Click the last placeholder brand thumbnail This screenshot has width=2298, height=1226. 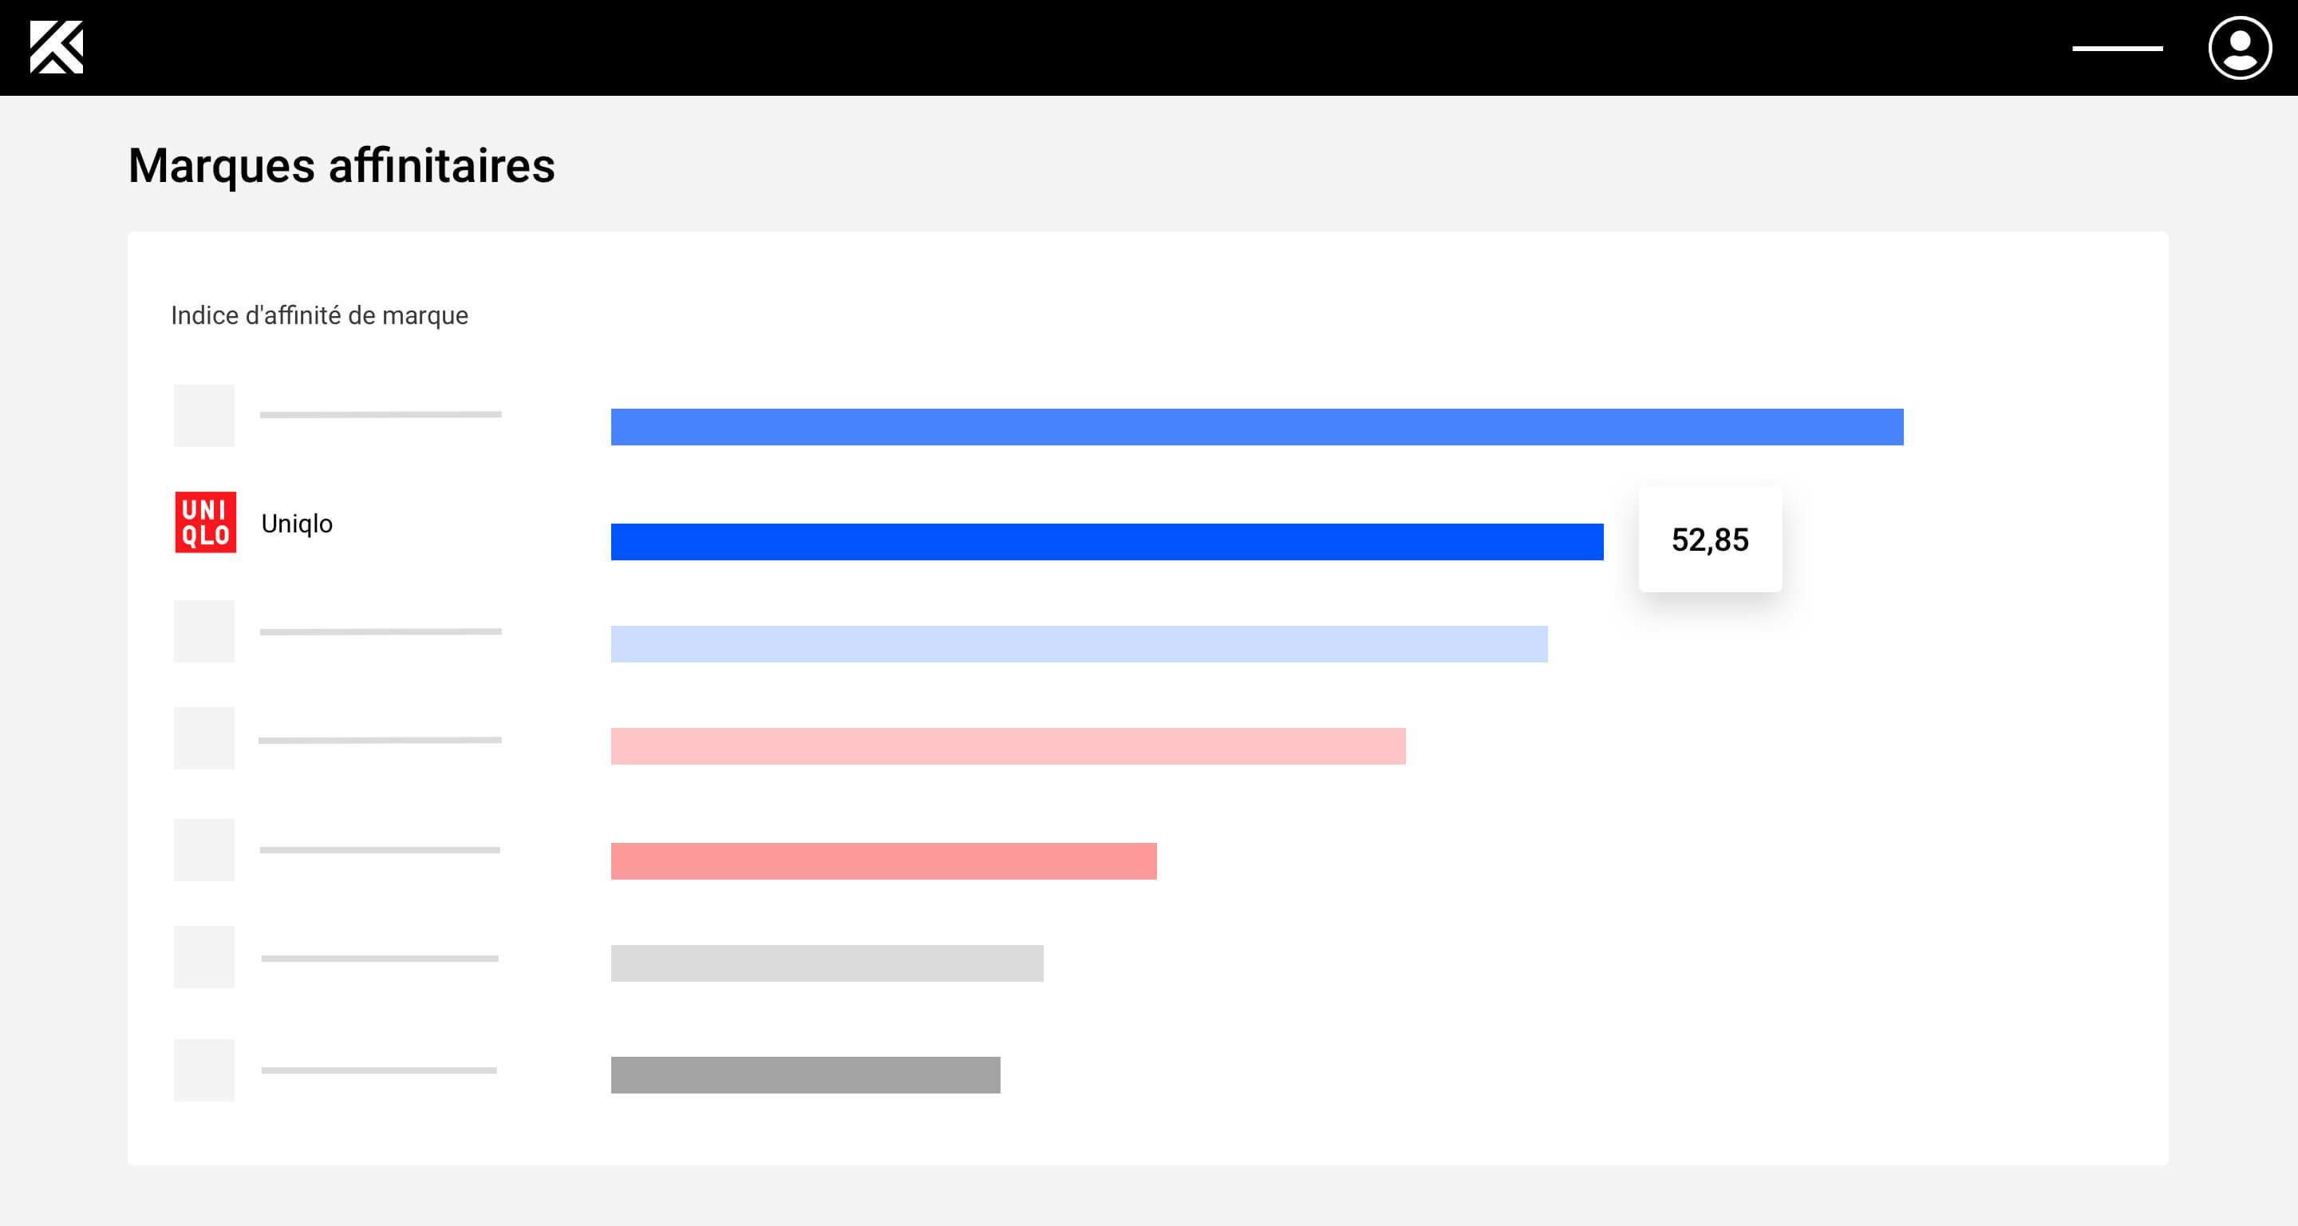pyautogui.click(x=204, y=1070)
